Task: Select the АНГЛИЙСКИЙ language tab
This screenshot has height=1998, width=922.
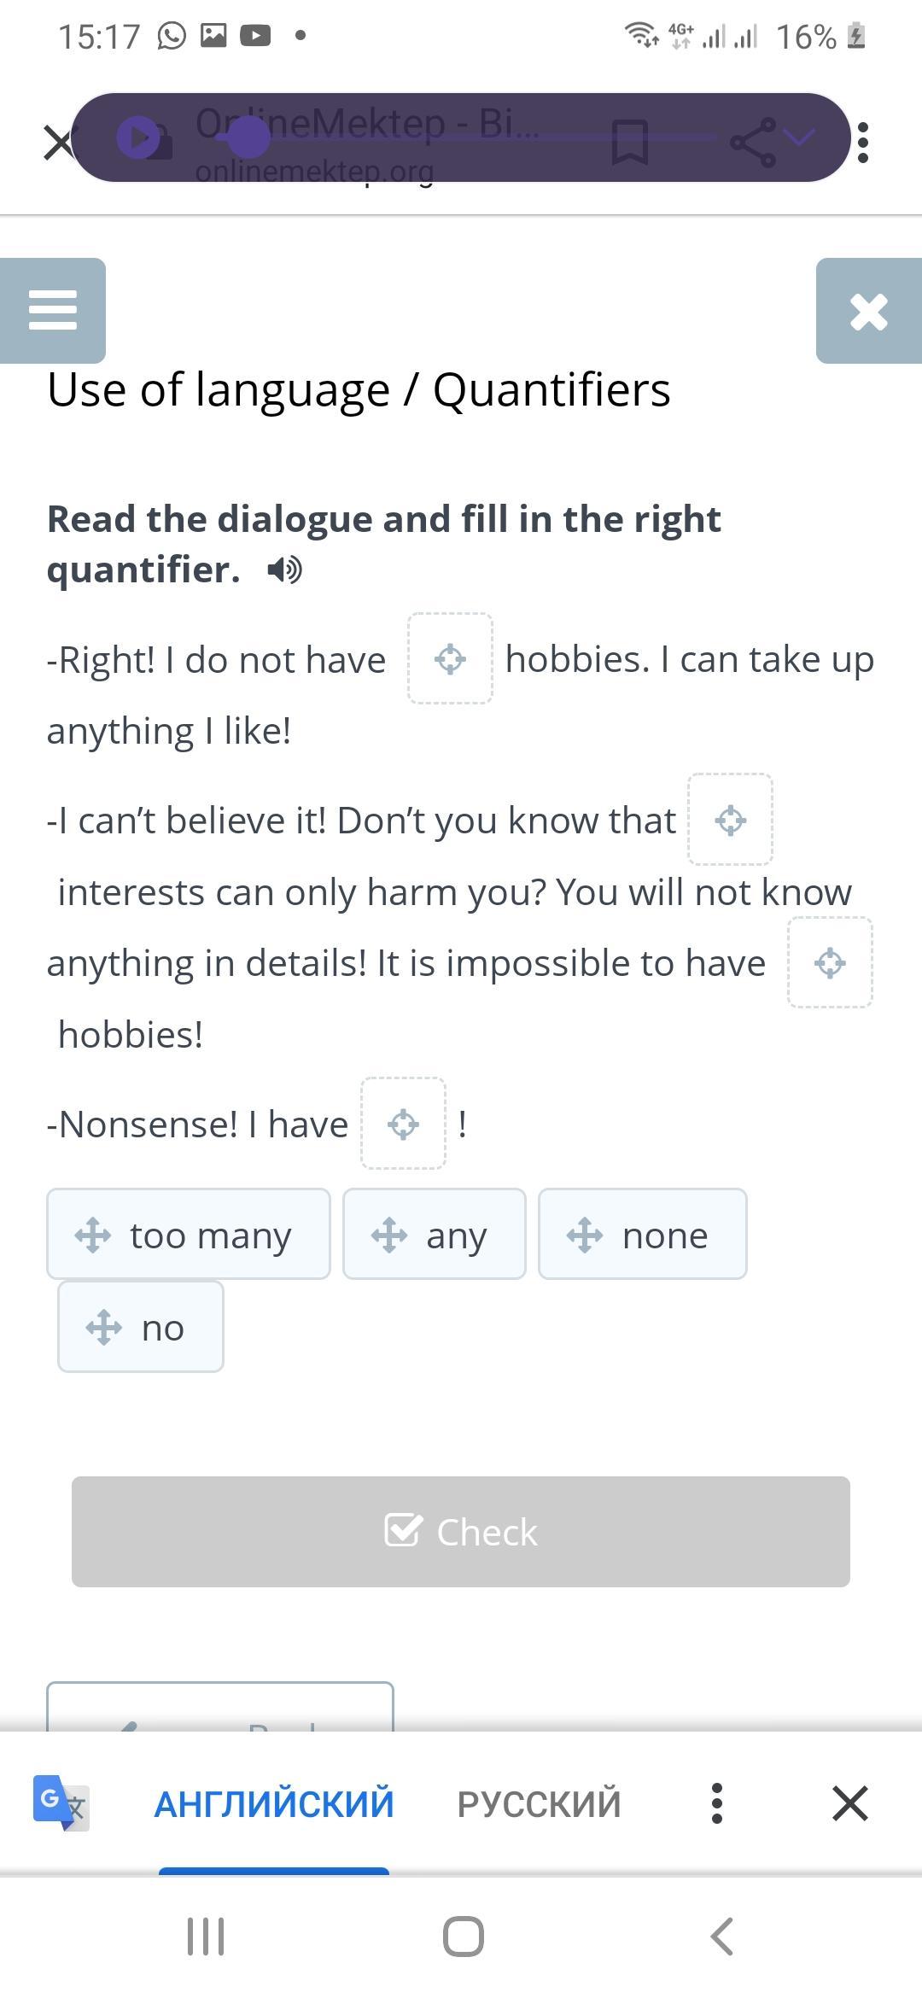Action: click(x=274, y=1803)
